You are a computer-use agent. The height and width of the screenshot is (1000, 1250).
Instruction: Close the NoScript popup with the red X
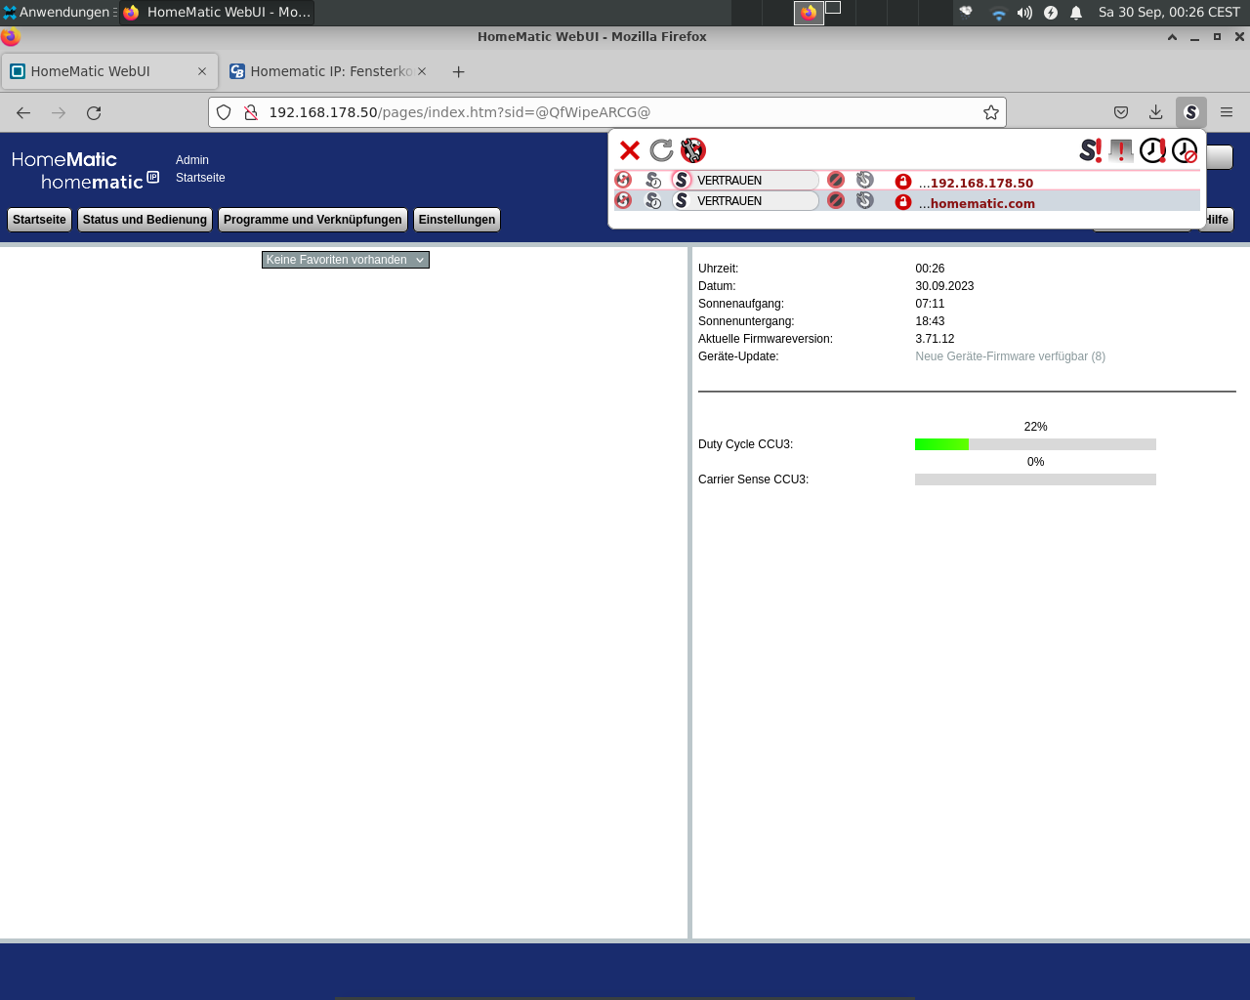(630, 150)
